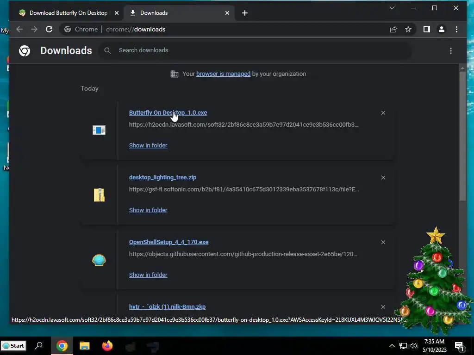Viewport: 474px width, 355px height.
Task: Open OpenShellSetup_4_4_170.exe file link
Action: (168, 242)
